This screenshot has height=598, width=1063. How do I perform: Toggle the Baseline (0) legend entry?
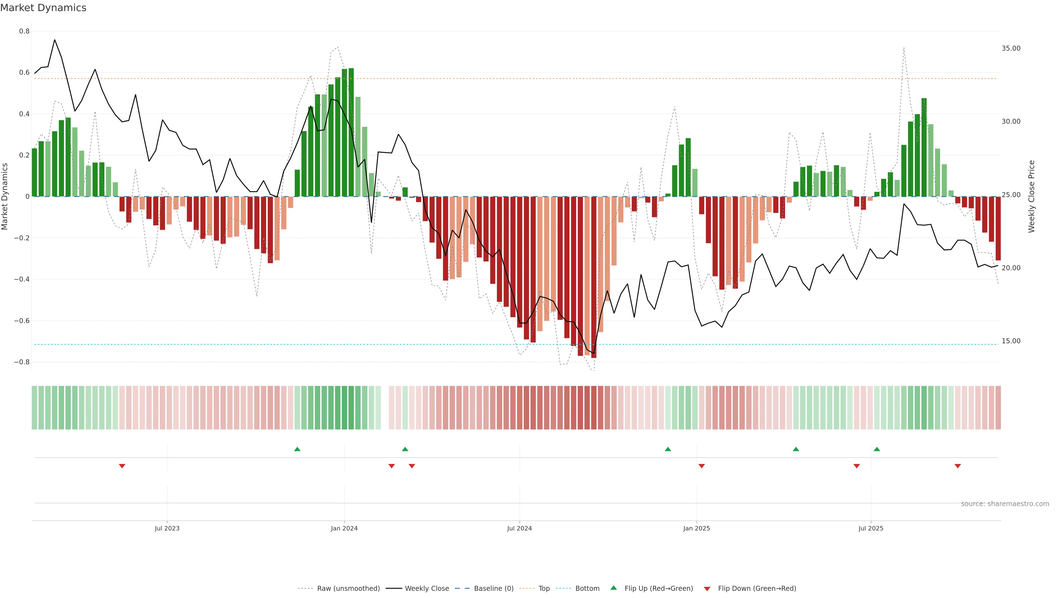(x=494, y=589)
